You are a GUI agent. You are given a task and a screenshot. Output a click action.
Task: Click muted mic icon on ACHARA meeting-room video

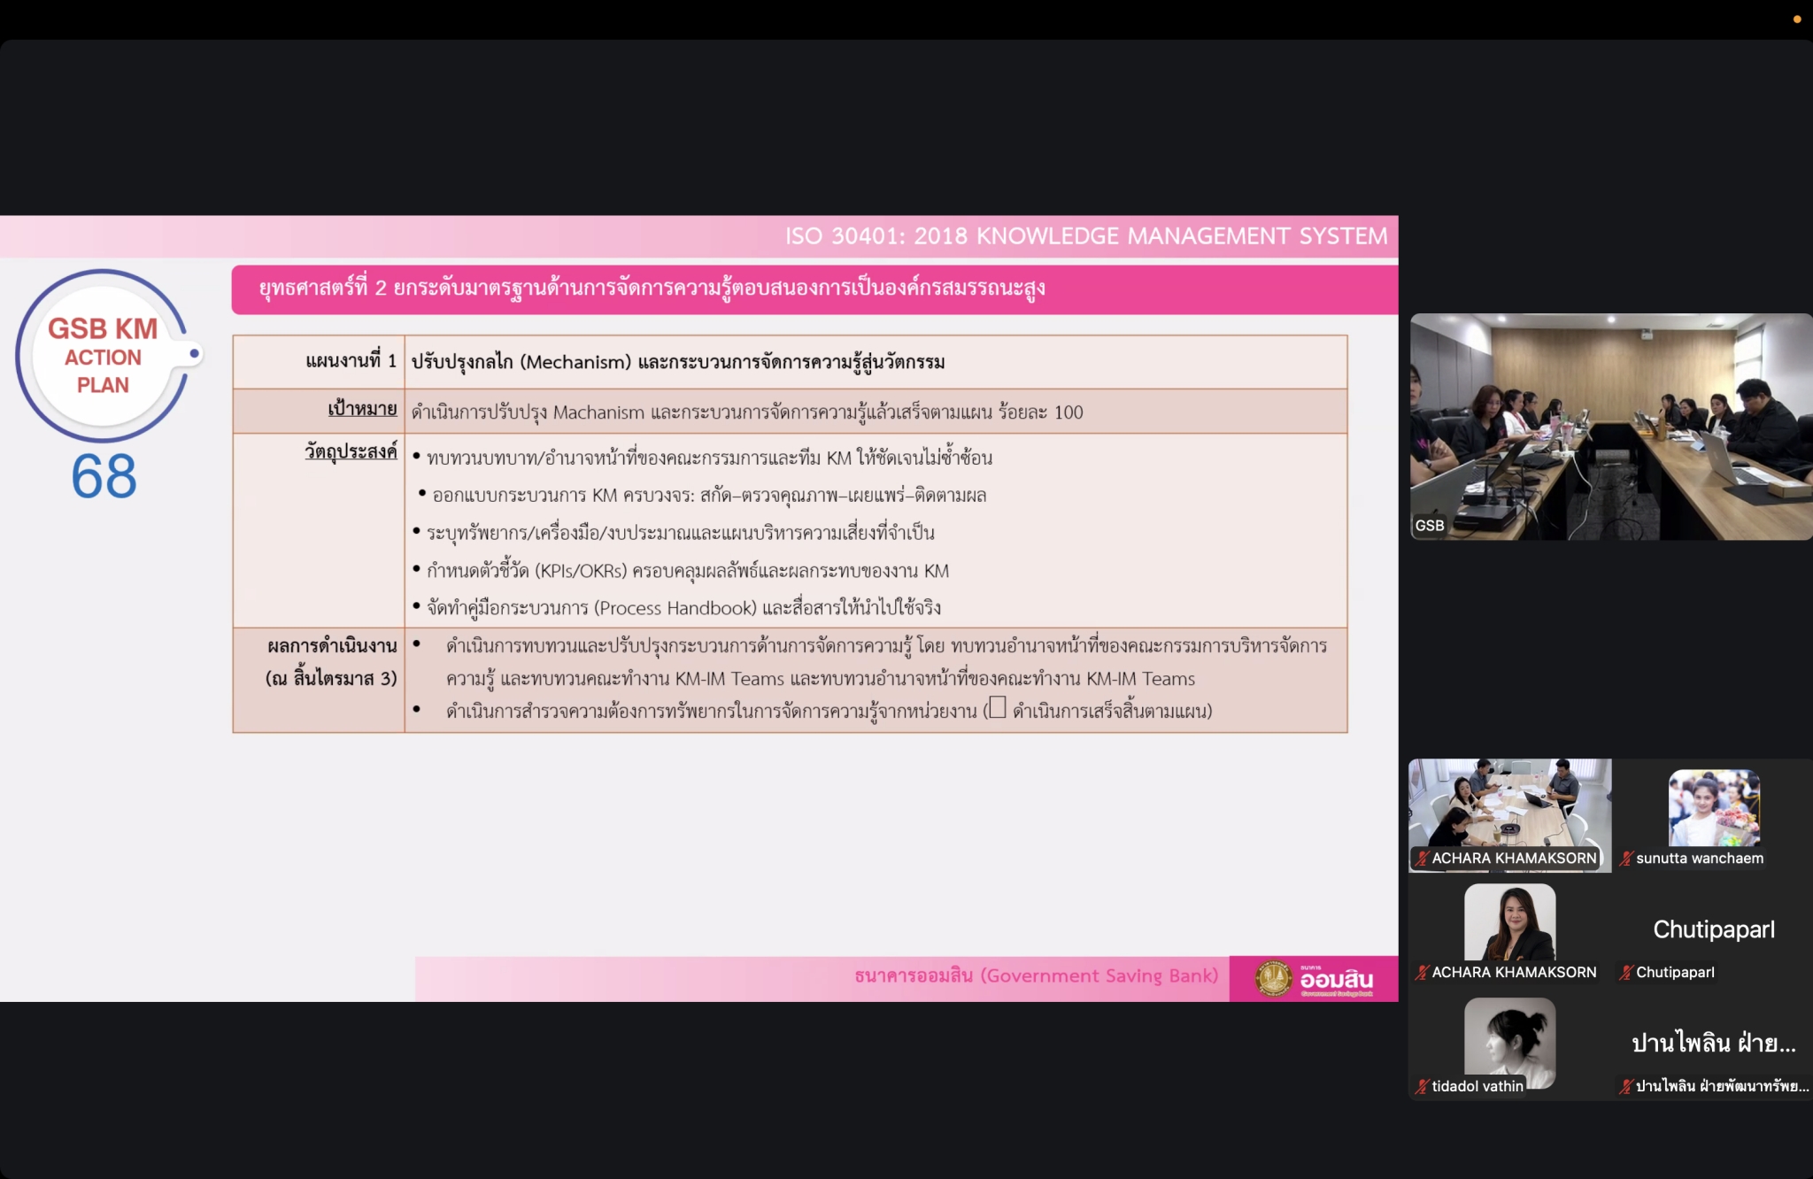tap(1422, 858)
